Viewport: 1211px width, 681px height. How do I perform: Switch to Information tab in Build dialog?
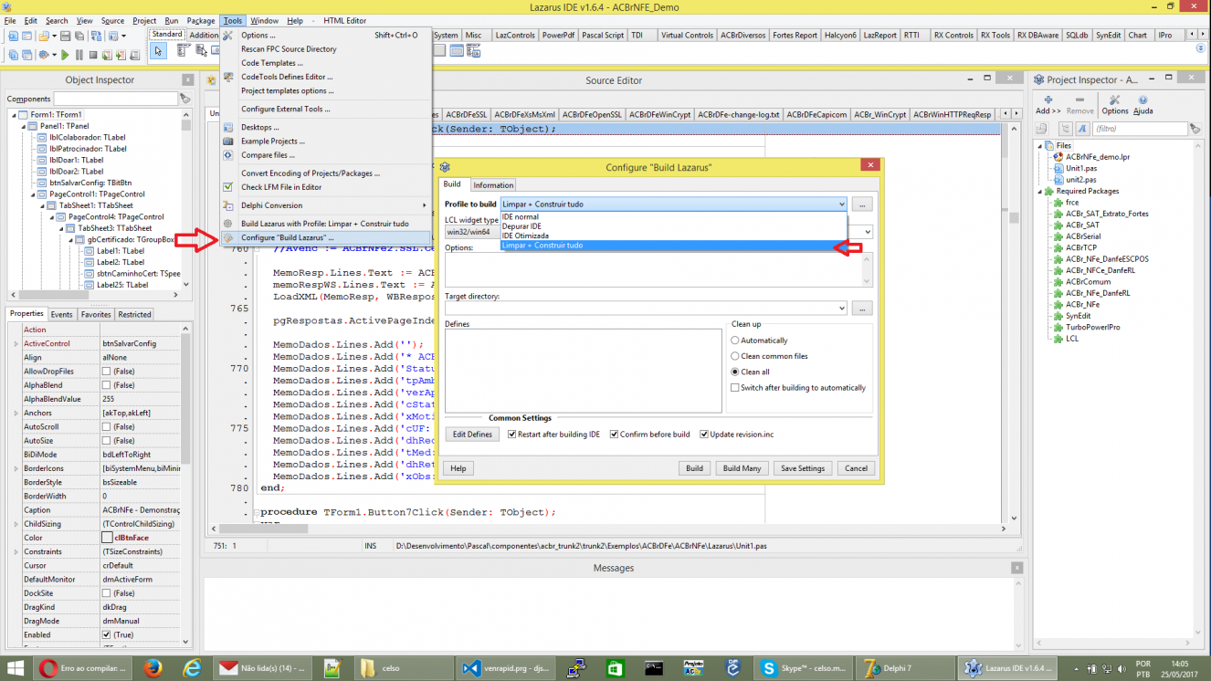(x=493, y=184)
